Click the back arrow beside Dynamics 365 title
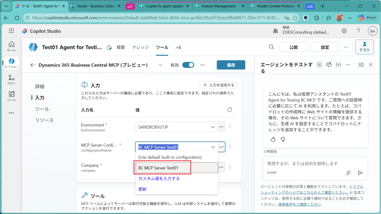 tap(33, 65)
